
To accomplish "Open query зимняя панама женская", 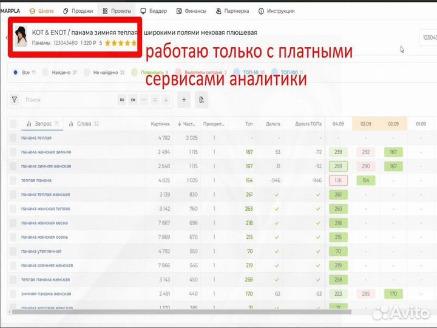I will (x=46, y=294).
